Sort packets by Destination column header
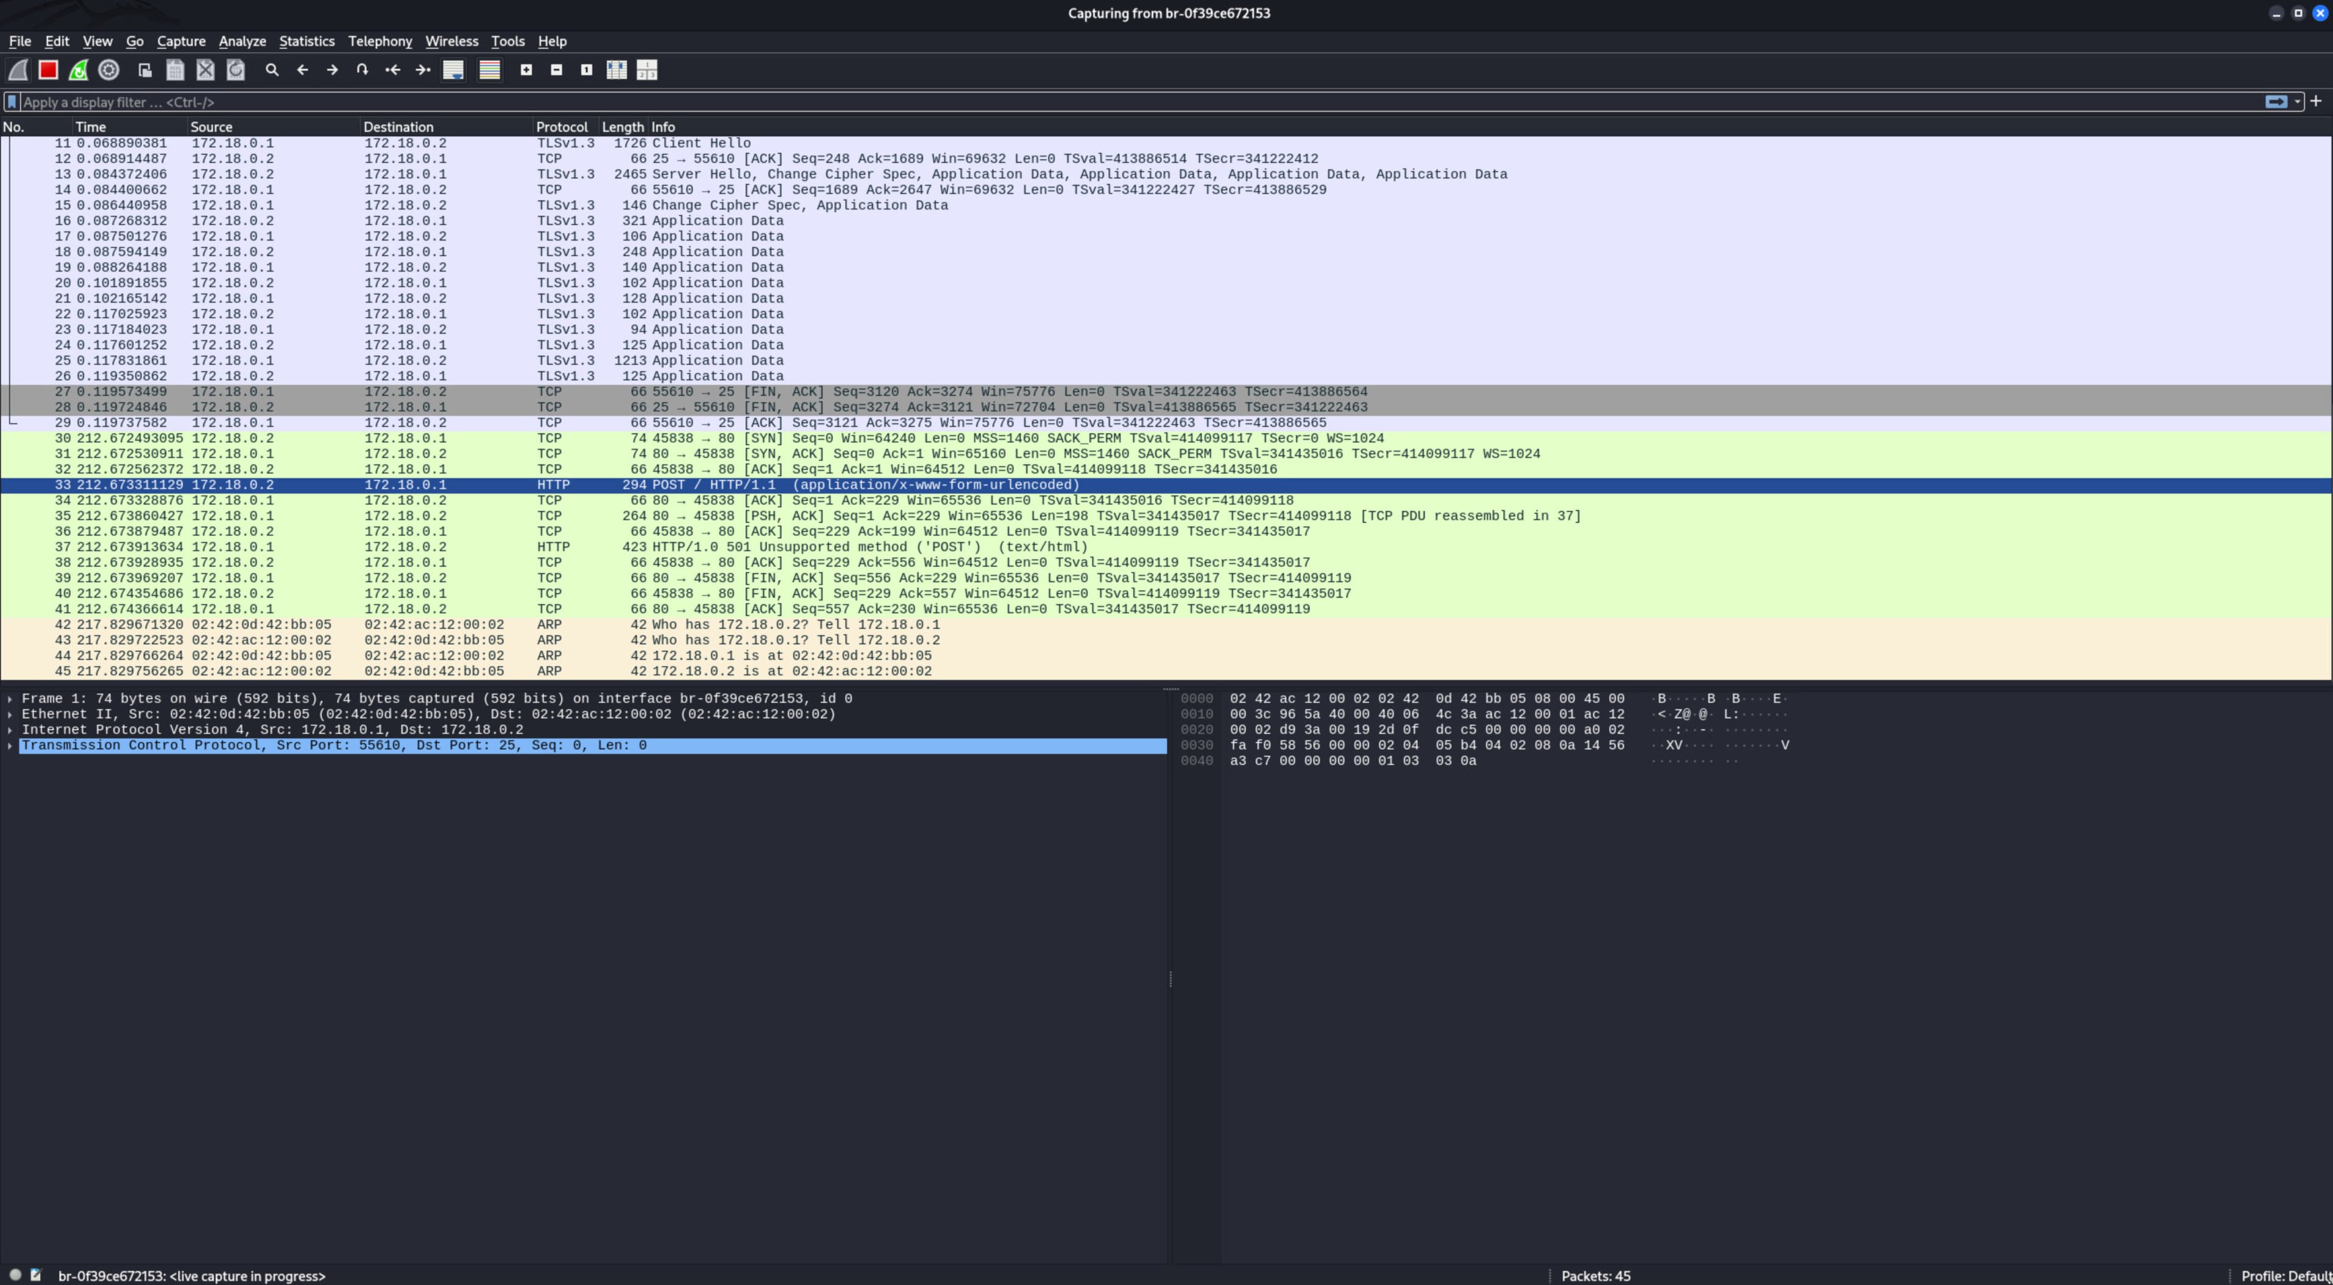The image size is (2333, 1285). (447, 127)
